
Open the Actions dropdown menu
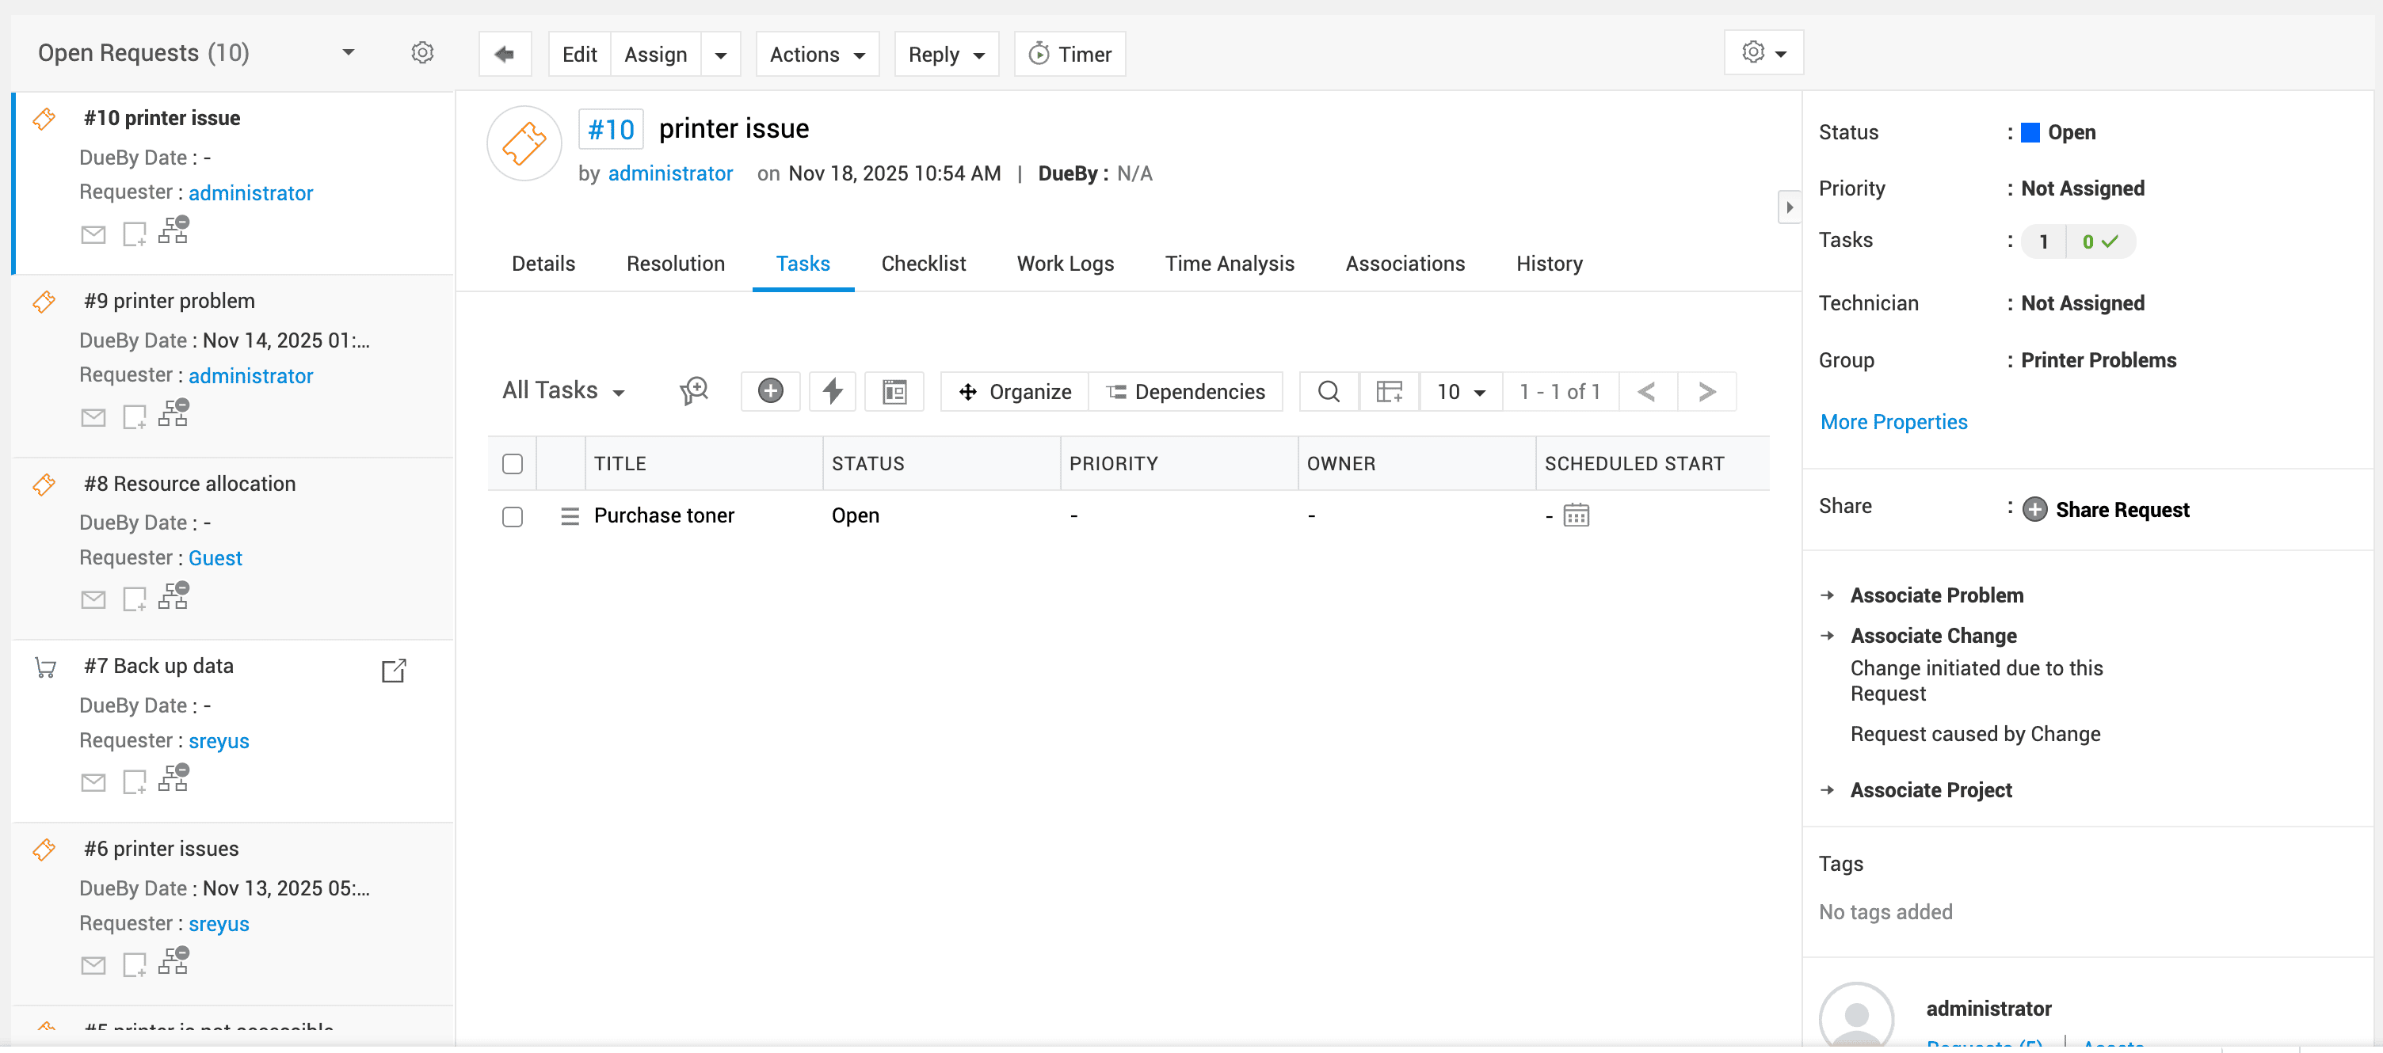(x=817, y=55)
